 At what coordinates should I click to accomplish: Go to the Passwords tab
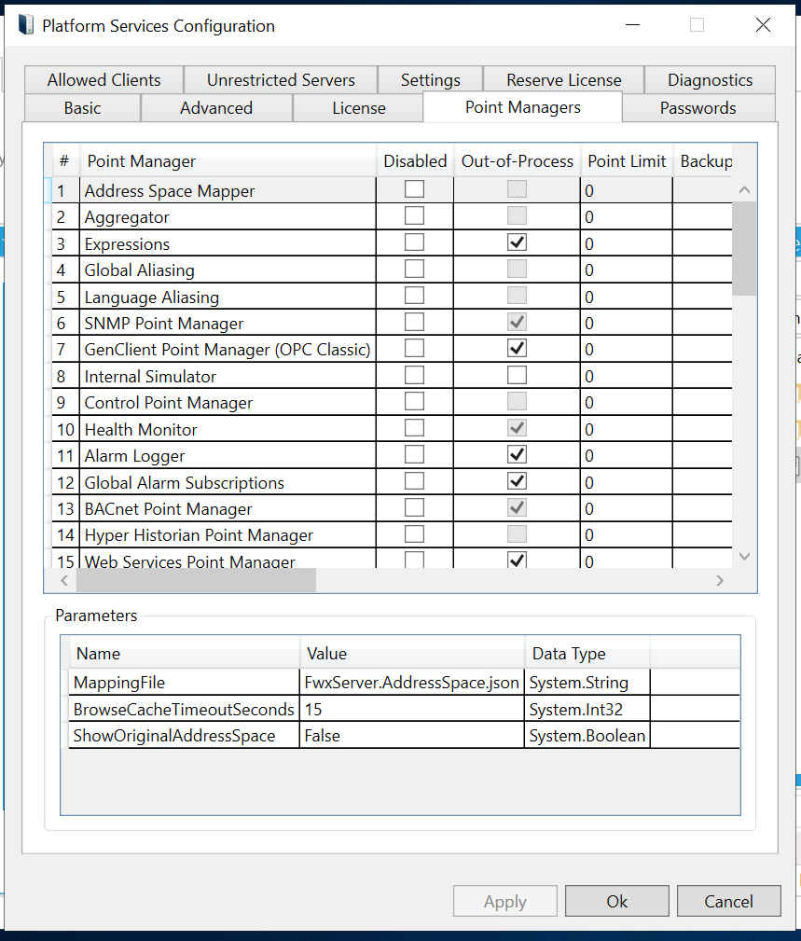pos(697,108)
